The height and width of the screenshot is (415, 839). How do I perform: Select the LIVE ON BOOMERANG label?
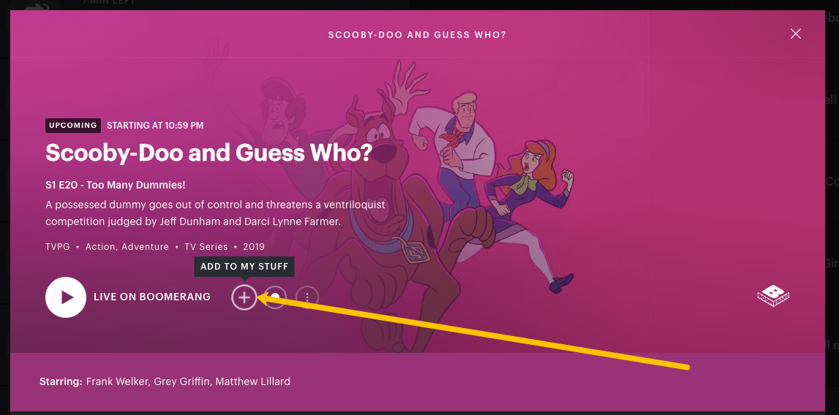point(152,297)
